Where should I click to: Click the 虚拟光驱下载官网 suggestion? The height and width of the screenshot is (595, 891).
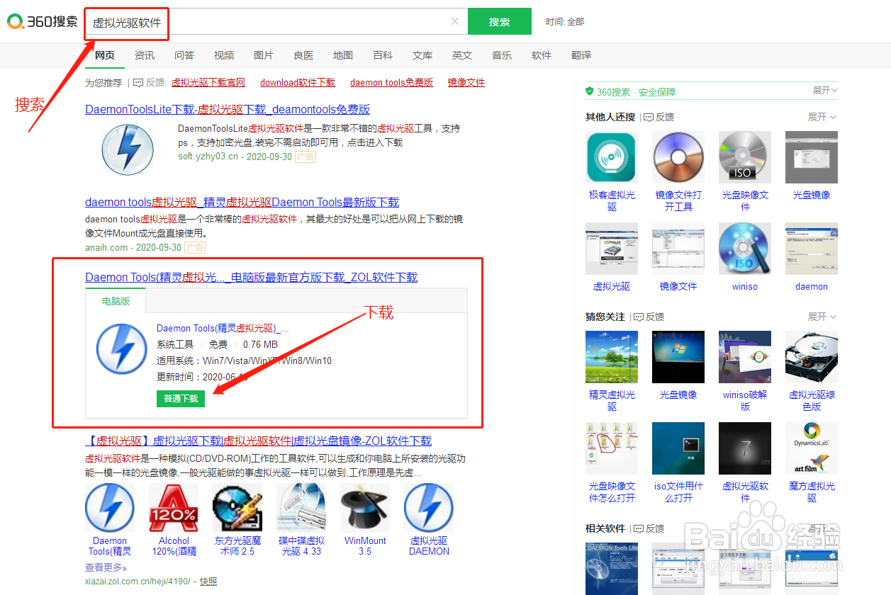pyautogui.click(x=208, y=83)
